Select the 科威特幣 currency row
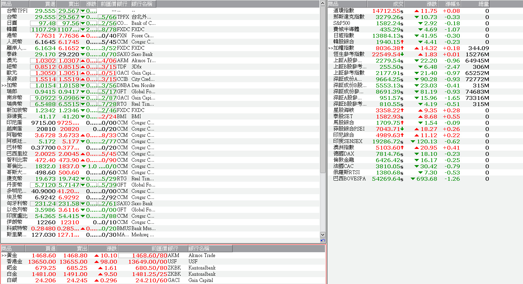The width and height of the screenshot is (523, 284). (x=160, y=228)
